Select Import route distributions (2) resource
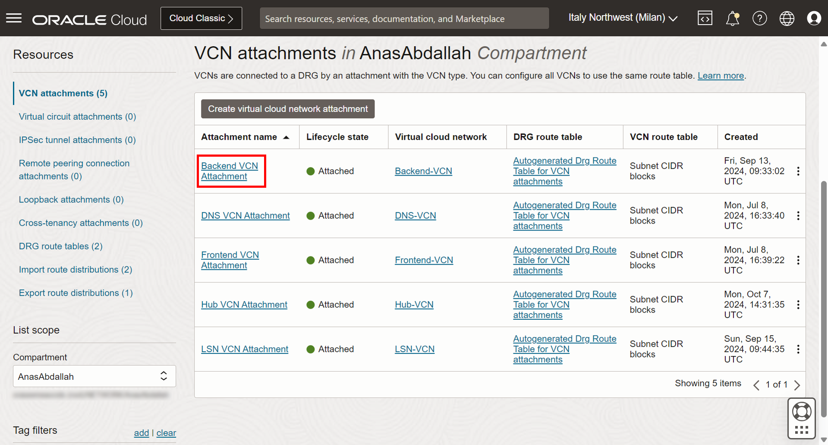Viewport: 828px width, 445px height. pos(76,269)
